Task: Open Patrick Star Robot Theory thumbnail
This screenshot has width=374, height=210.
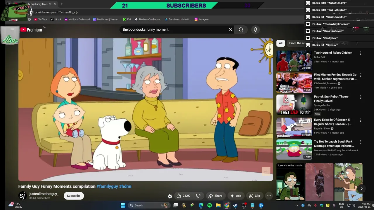Action: [x=294, y=104]
